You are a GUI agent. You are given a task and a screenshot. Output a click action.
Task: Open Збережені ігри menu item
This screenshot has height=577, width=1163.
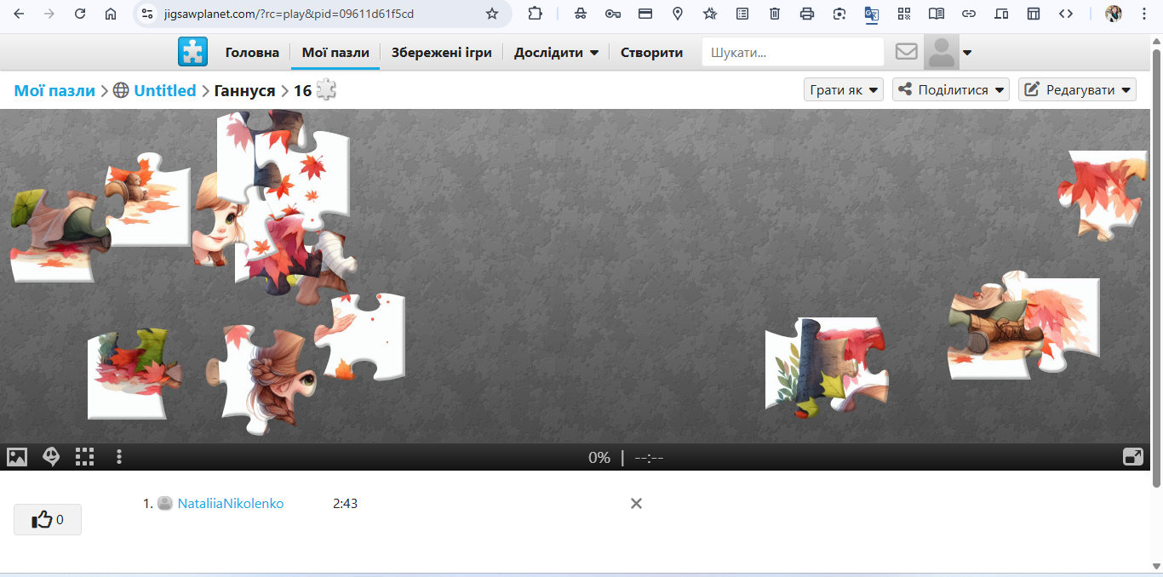[x=442, y=53]
